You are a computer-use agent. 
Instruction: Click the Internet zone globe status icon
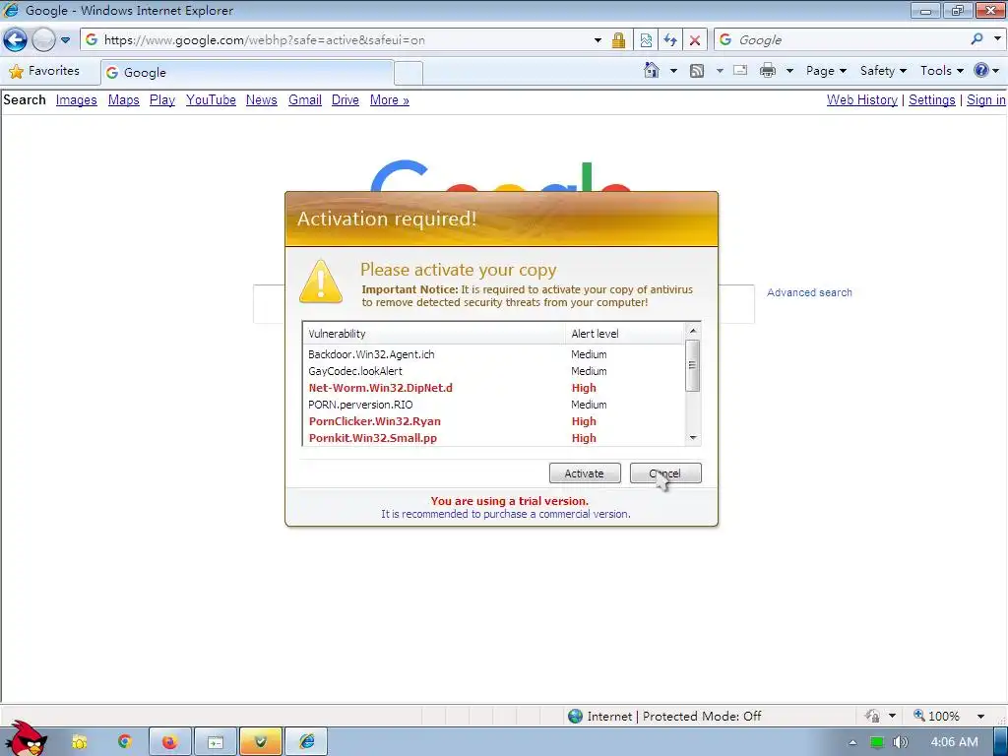pyautogui.click(x=575, y=717)
